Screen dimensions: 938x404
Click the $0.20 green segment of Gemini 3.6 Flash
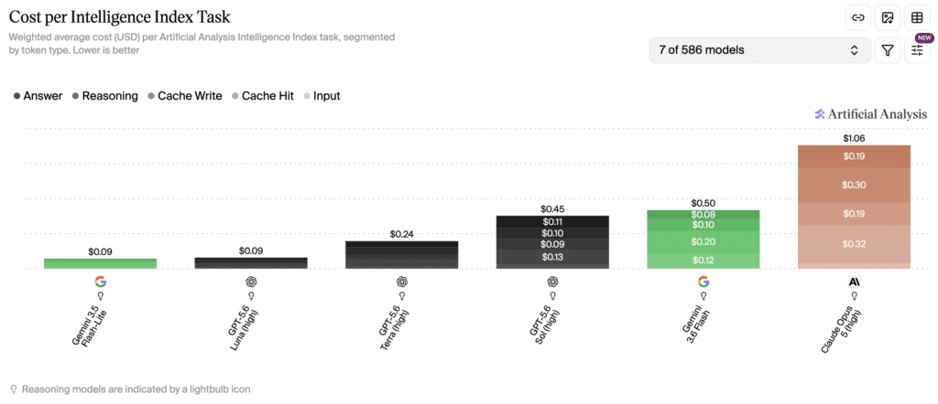pyautogui.click(x=703, y=241)
